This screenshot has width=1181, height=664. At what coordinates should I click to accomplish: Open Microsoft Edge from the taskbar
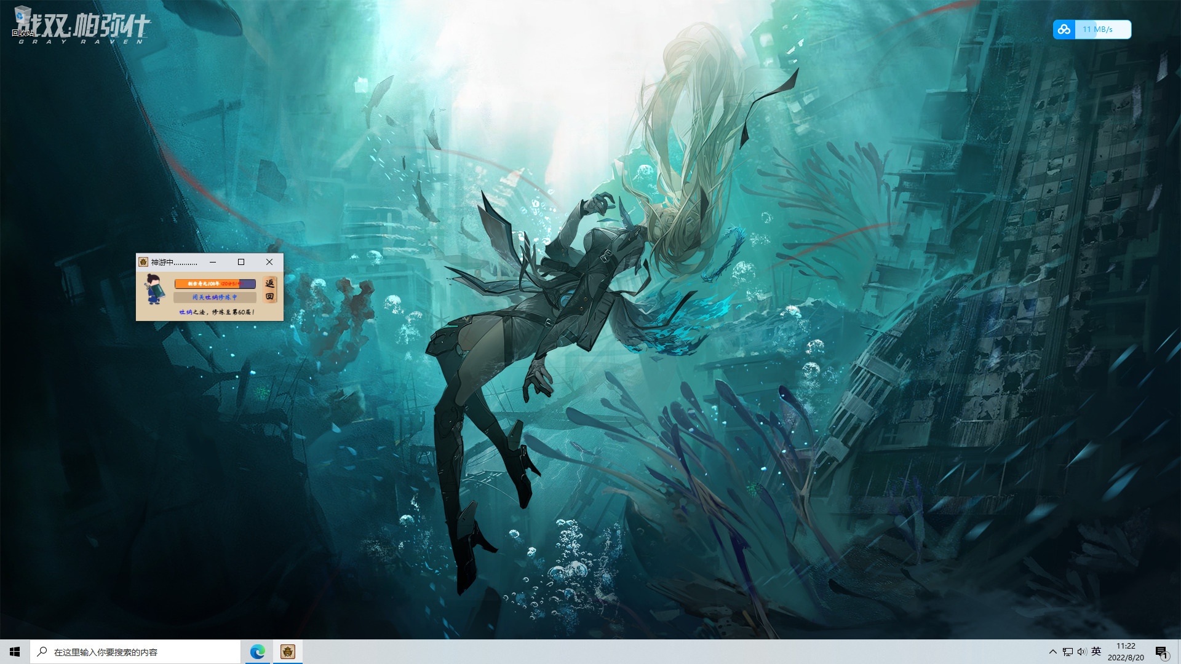coord(258,652)
